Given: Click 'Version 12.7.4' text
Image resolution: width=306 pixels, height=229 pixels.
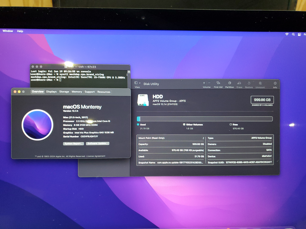Looking at the screenshot, I should [x=71, y=111].
